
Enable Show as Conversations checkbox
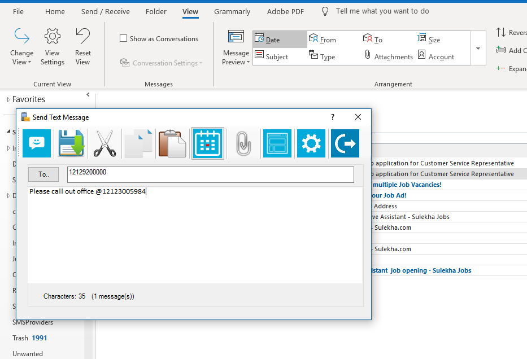point(123,38)
